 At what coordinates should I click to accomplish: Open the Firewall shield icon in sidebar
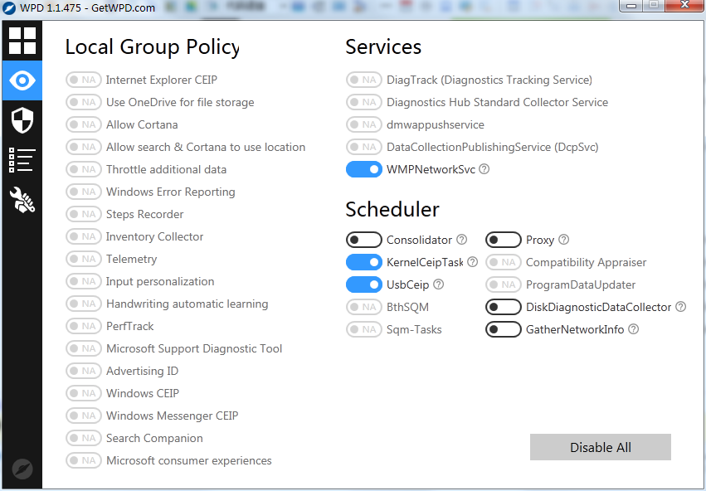[x=22, y=120]
